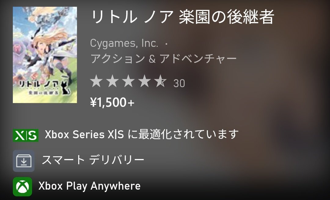
Task: Click the cover art logo text リトルノア
Action: 39,84
